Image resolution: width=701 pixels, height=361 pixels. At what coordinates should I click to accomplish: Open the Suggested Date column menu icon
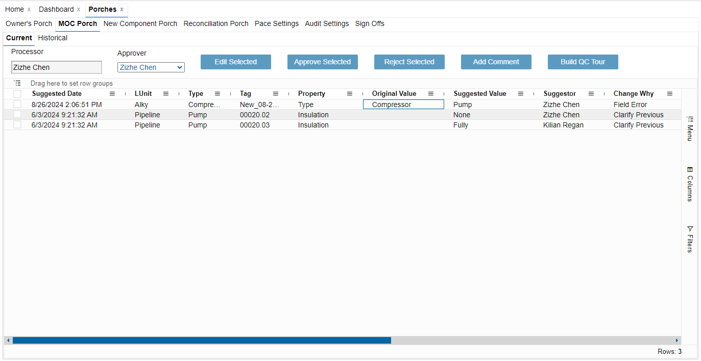tap(112, 94)
